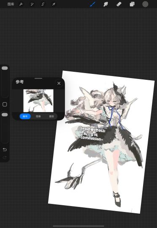Open the Gallery (图库) button
The image size is (157, 228).
pos(11,4)
